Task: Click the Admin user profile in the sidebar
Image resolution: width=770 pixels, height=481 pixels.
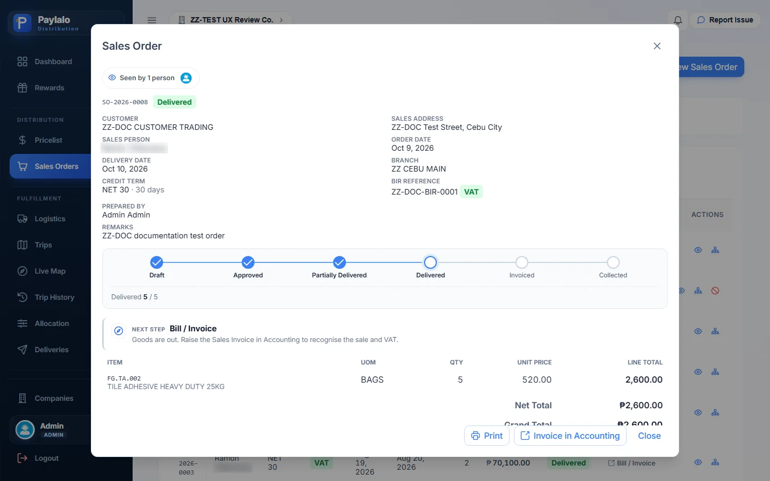Action: pos(51,430)
